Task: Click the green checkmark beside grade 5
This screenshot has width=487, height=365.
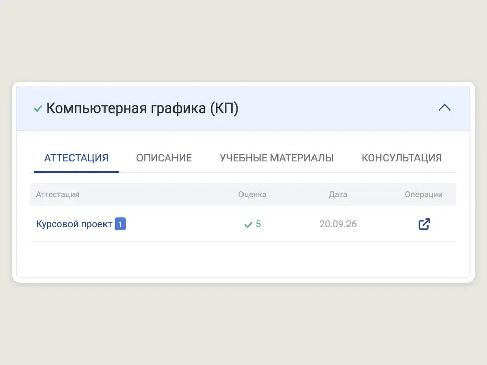Action: [248, 225]
